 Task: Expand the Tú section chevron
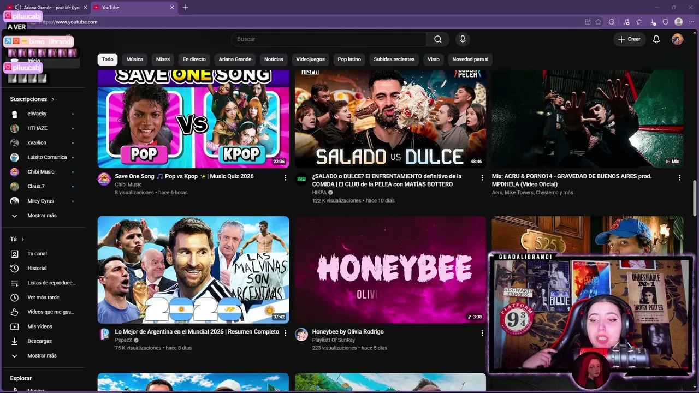coord(22,240)
